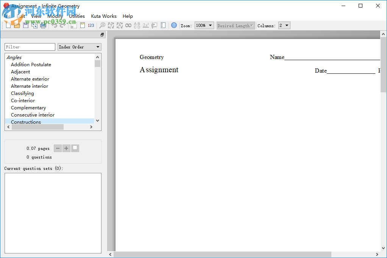Save the assignment with floppy icon
This screenshot has width=387, height=258.
tap(26, 25)
